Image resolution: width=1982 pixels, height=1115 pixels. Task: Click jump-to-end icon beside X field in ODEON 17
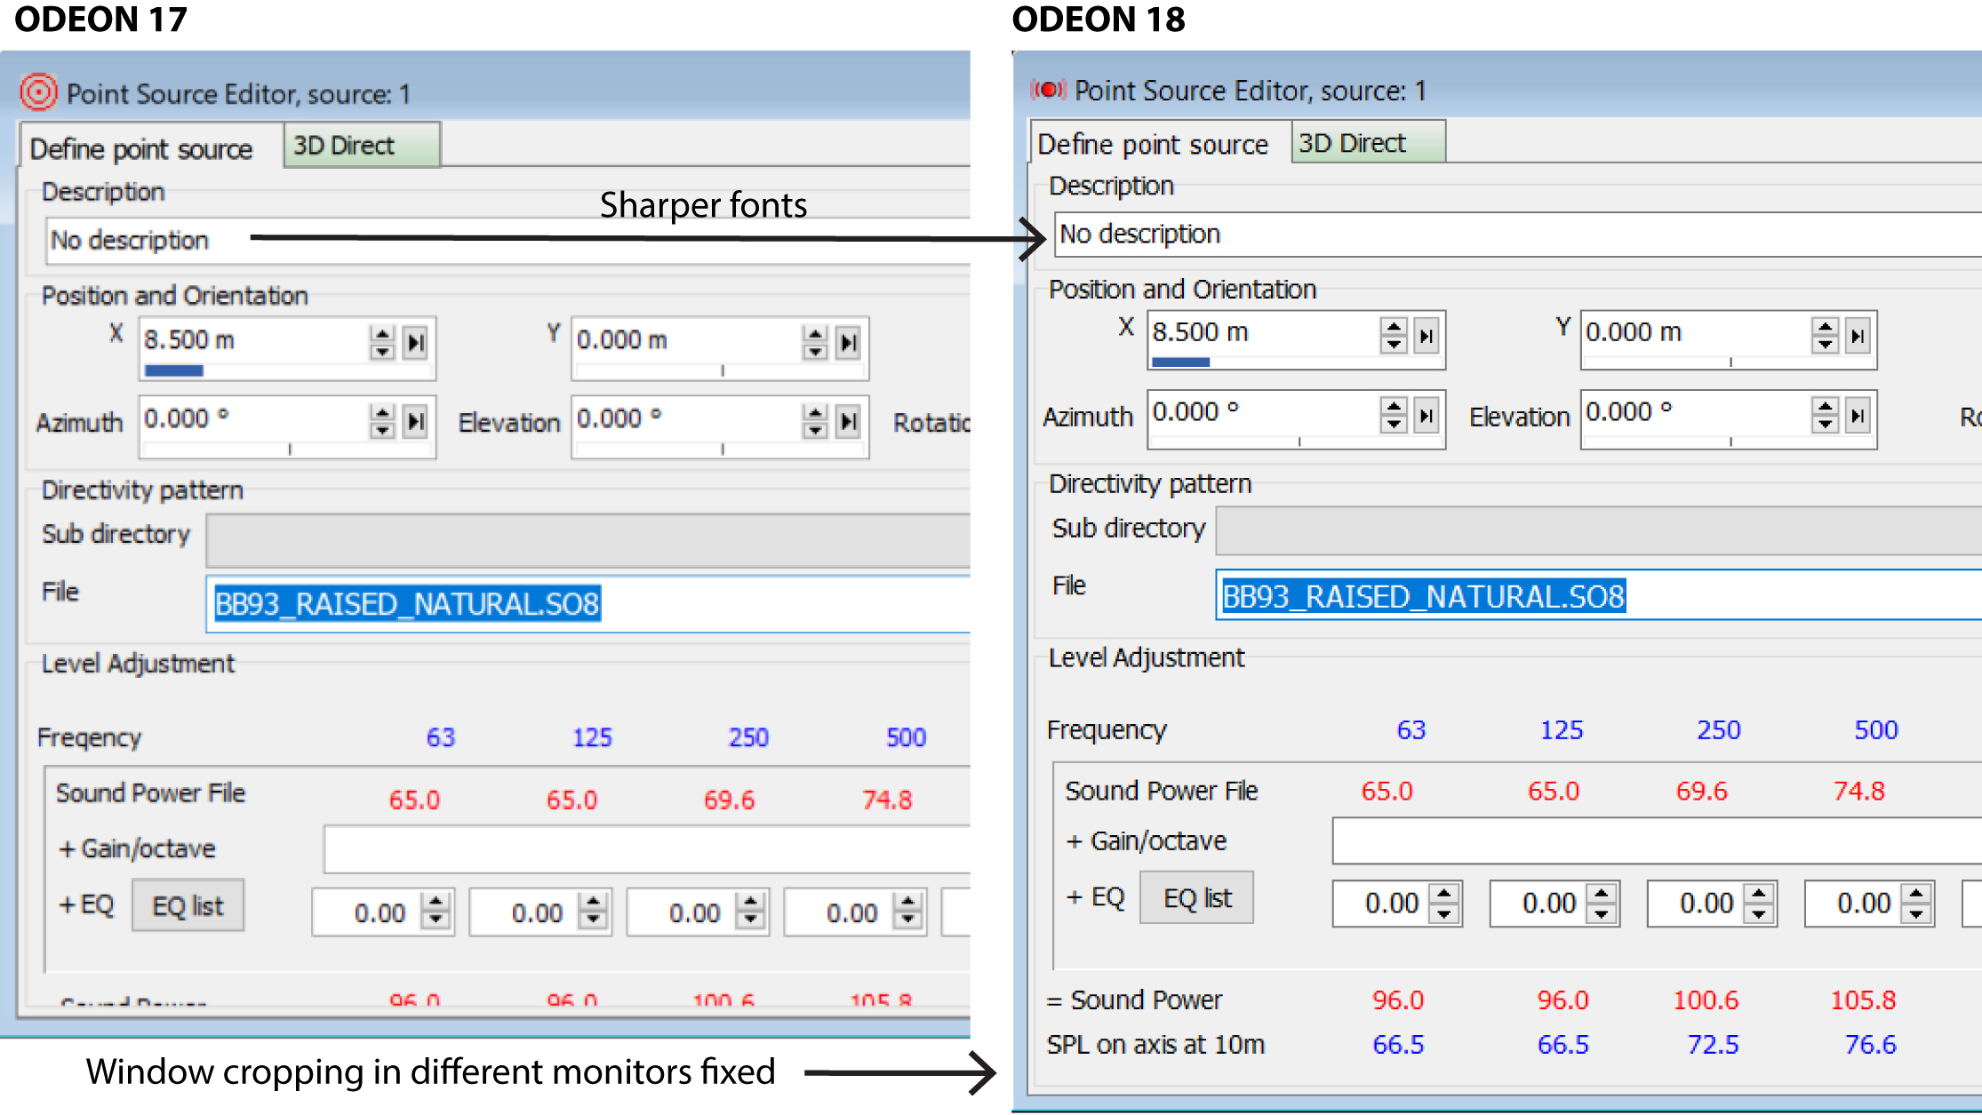415,342
